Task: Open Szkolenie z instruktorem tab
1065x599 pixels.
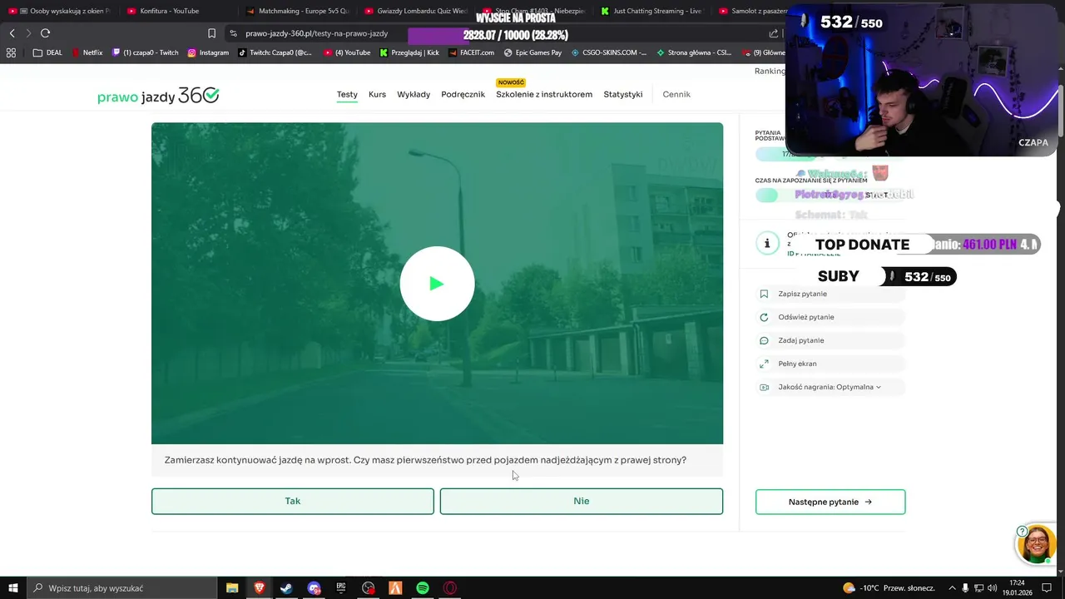Action: (544, 94)
